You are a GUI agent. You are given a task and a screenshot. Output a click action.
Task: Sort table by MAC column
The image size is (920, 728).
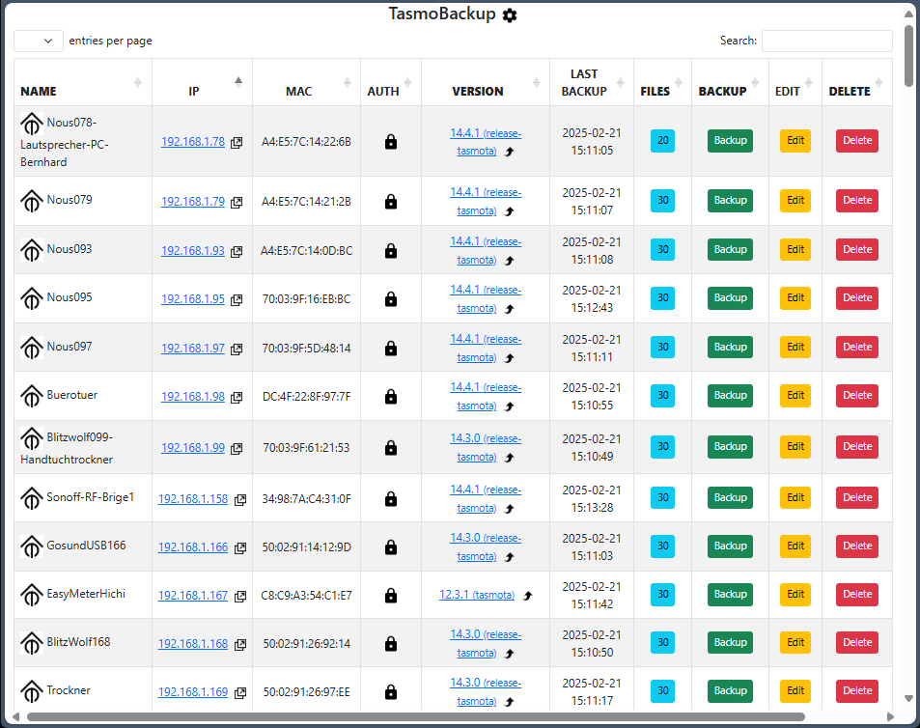307,82
